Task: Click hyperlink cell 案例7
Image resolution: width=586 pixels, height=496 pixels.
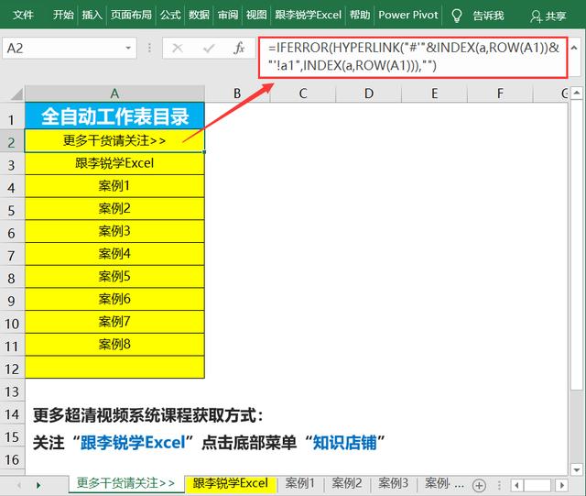Action: (114, 322)
